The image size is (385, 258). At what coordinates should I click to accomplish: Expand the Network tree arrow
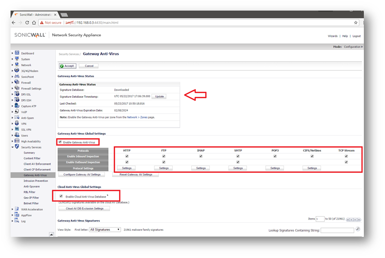pos(12,65)
